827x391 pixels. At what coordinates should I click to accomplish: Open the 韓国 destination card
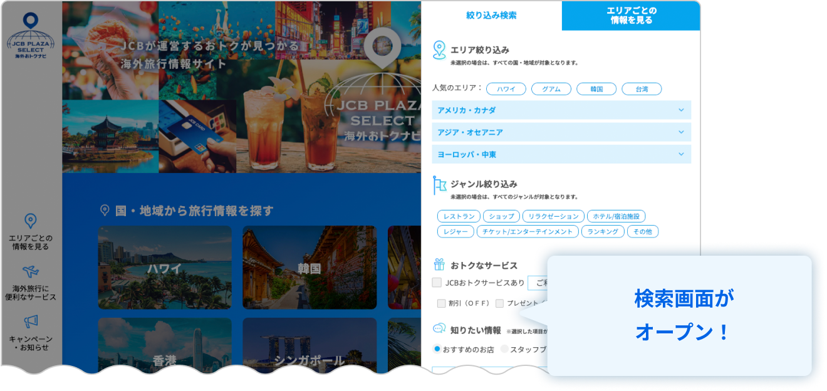(309, 268)
